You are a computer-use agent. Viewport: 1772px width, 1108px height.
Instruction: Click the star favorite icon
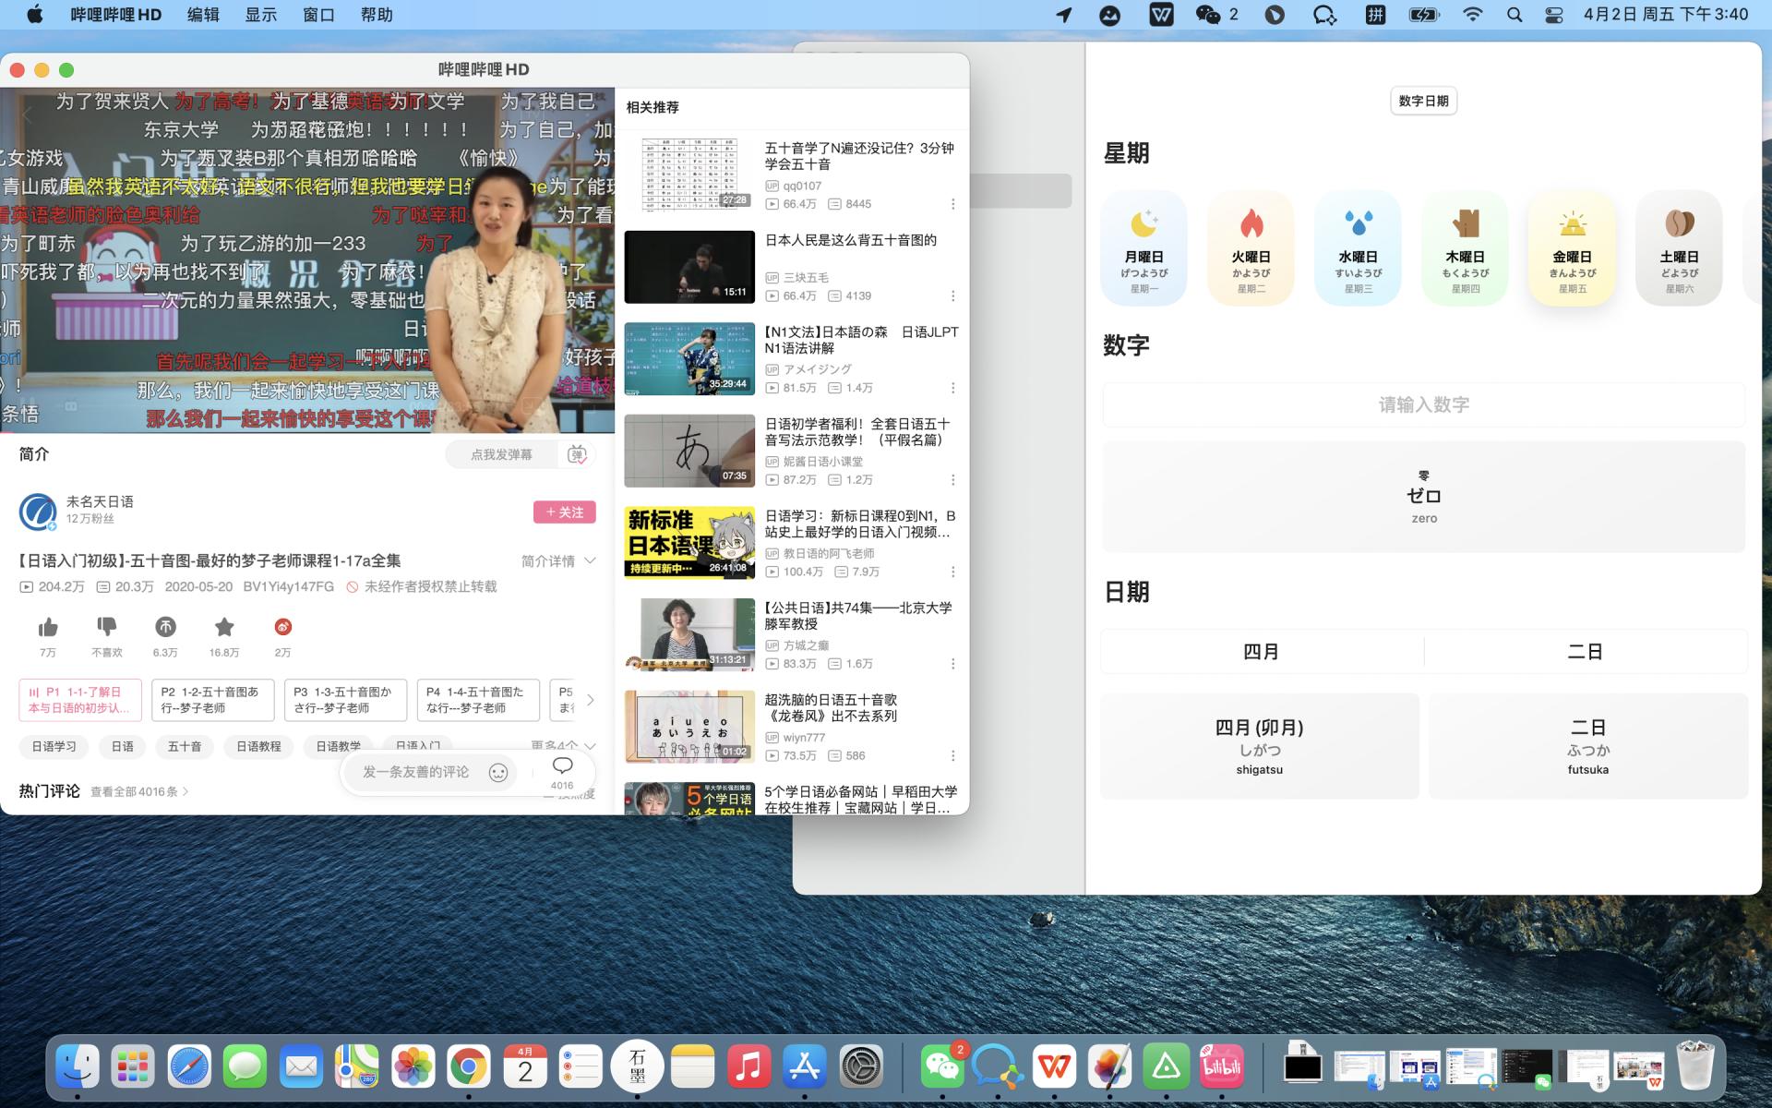224,629
